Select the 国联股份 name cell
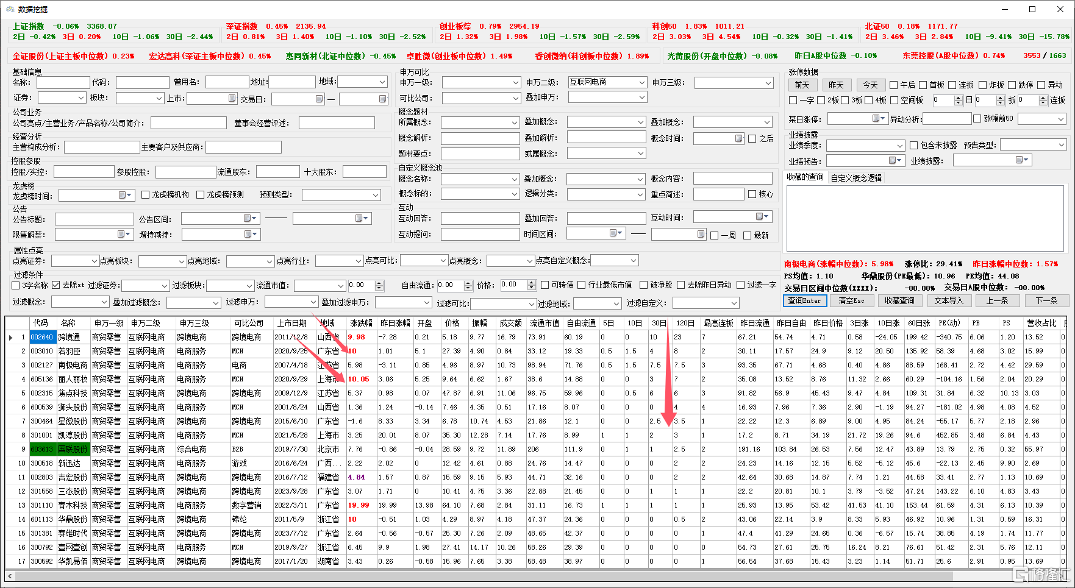Viewport: 1075px width, 588px height. tap(73, 449)
